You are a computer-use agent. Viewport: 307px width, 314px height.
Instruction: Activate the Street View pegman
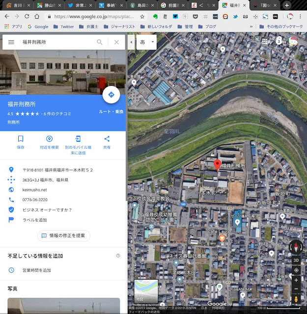296,299
